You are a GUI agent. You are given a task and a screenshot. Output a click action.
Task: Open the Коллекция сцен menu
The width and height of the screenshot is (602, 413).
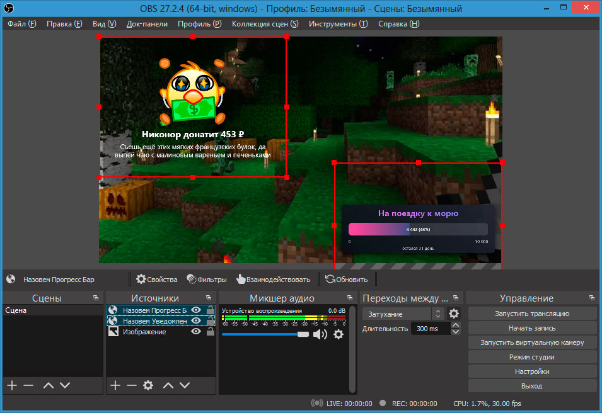click(265, 24)
